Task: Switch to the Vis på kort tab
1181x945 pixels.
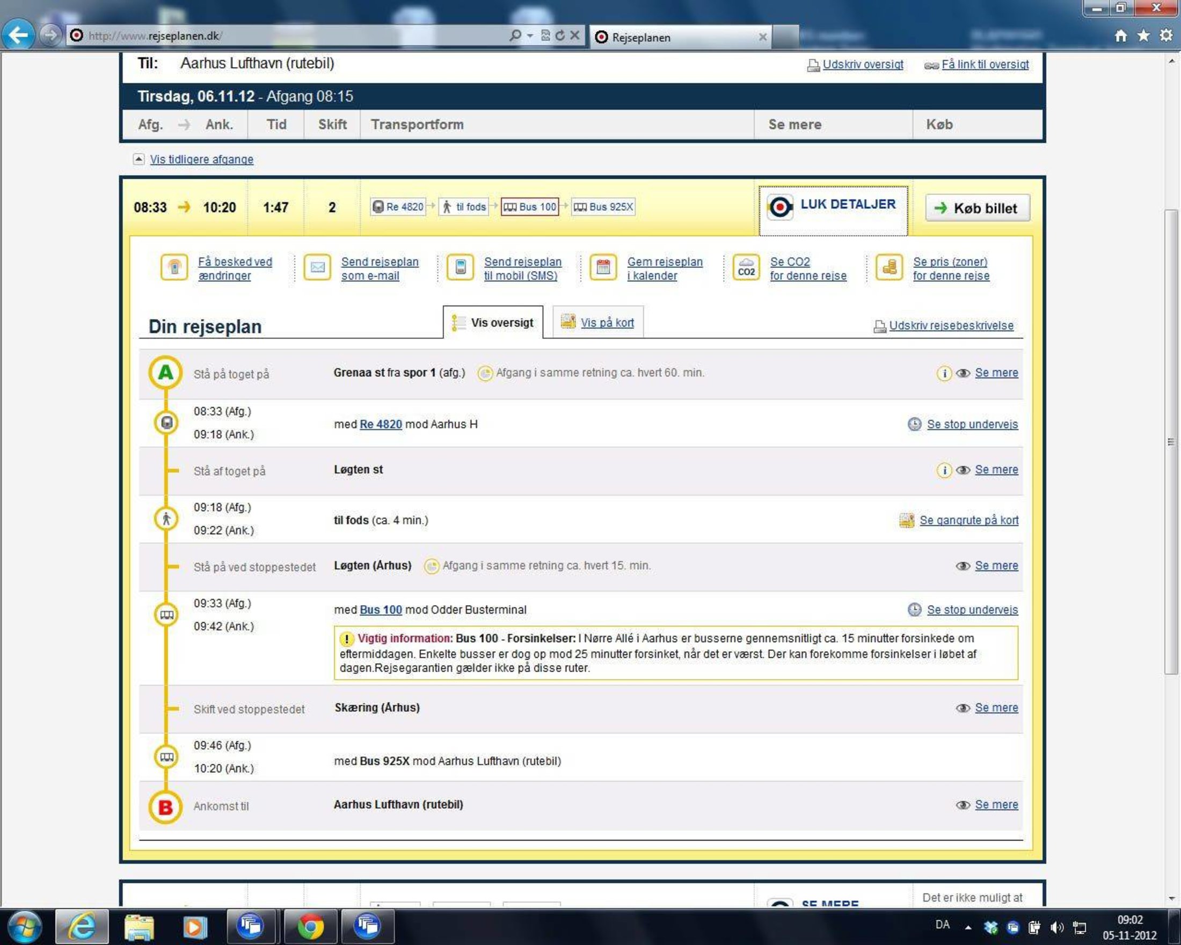Action: pos(598,322)
